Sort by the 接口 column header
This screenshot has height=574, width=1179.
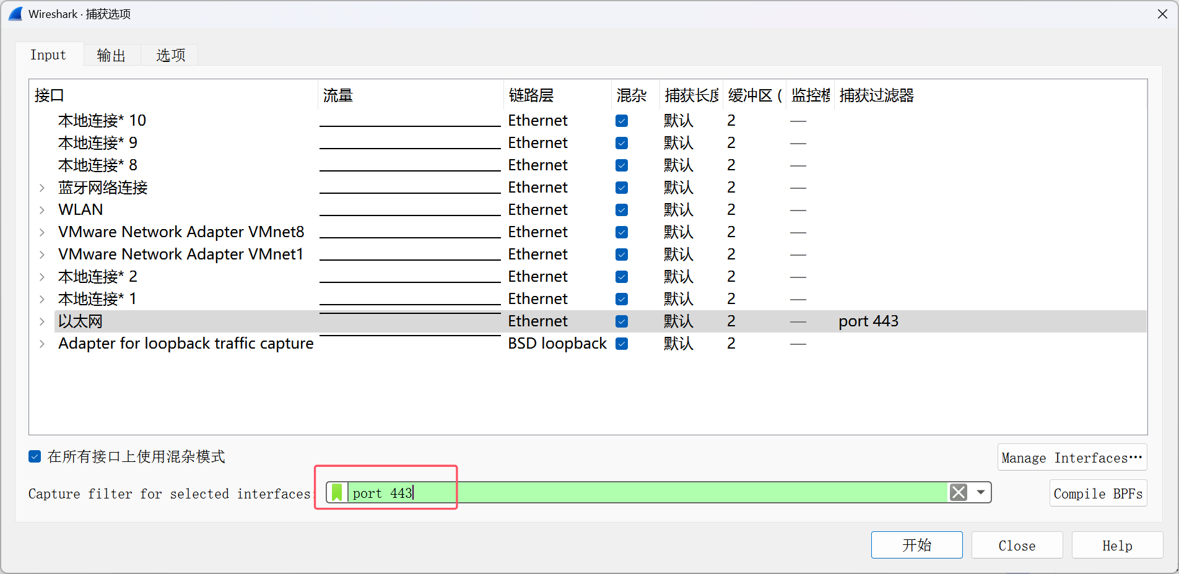[173, 95]
